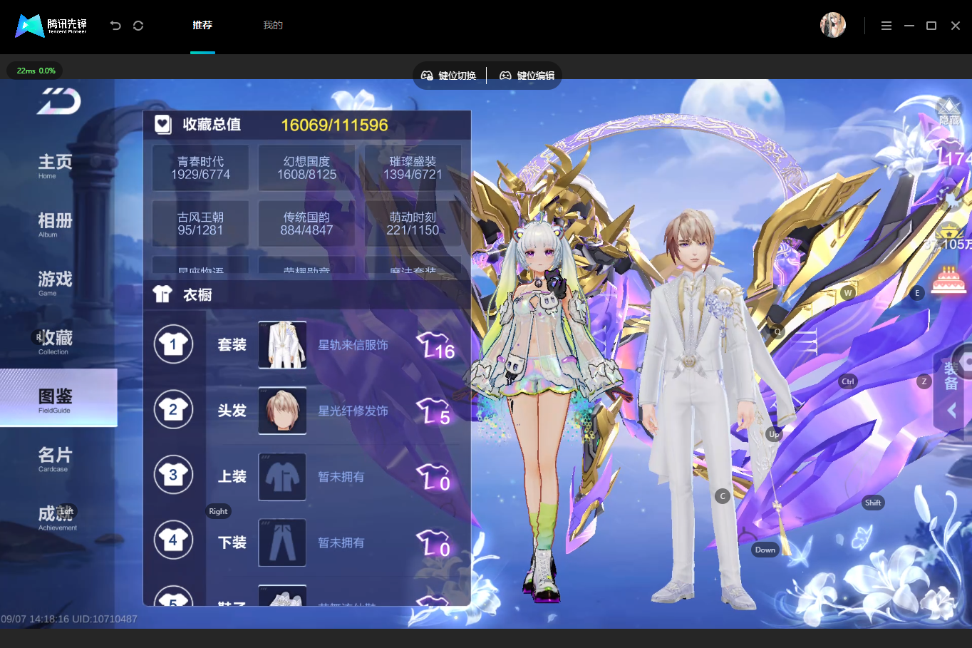Open 游戏 Game in the sidebar
The height and width of the screenshot is (648, 972).
click(x=56, y=282)
